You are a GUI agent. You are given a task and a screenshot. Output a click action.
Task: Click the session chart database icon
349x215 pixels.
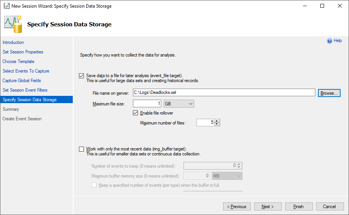(x=13, y=24)
